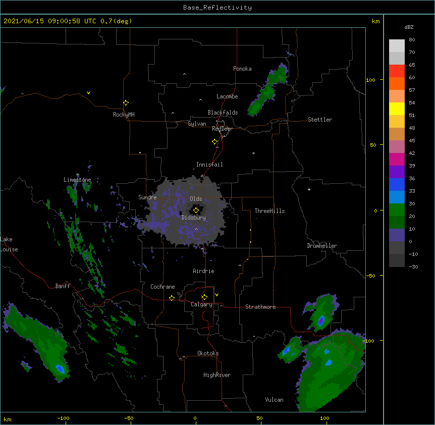Click the timestamp 2021/06/15 09:00:58 UTC
Screen dimensions: 435x425
pyautogui.click(x=50, y=21)
